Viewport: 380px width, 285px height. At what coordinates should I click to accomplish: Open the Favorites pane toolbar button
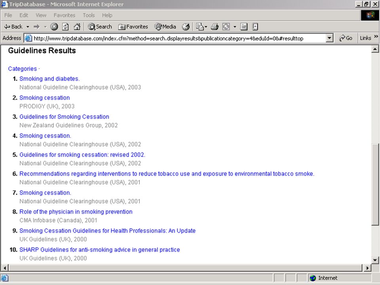[133, 27]
